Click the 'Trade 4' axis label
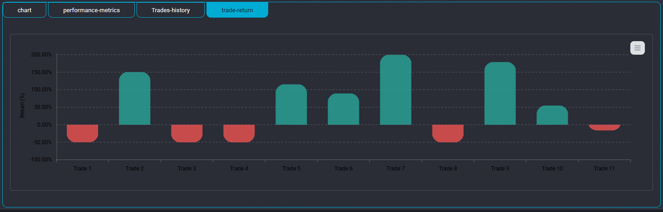The height and width of the screenshot is (212, 663). click(x=239, y=169)
